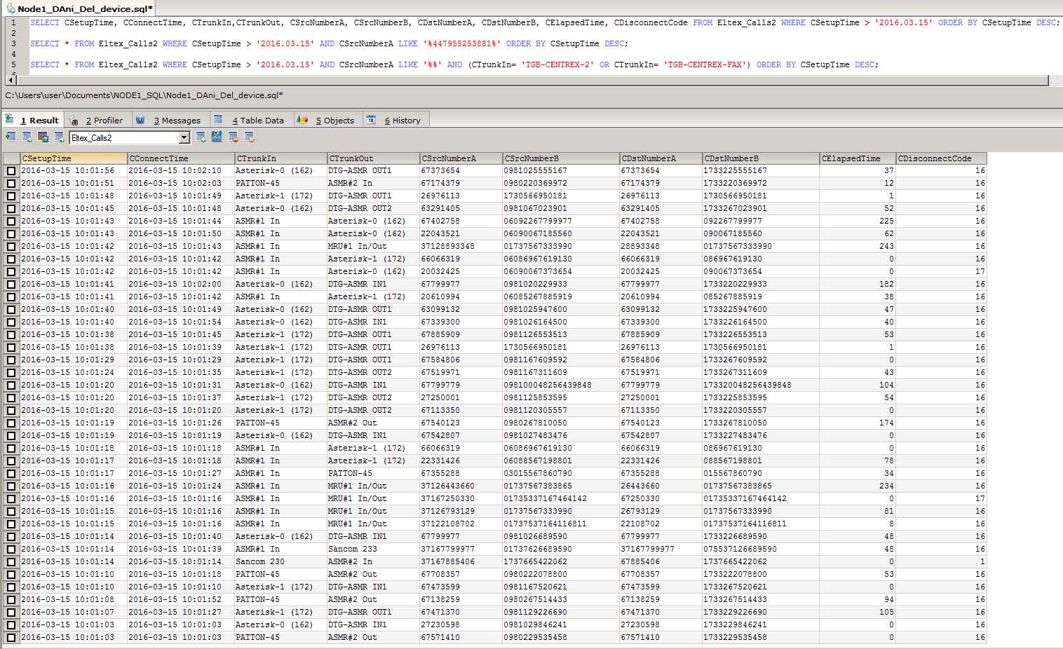Tick the checkbox for row 10:01:51
This screenshot has width=1063, height=649.
(11, 184)
